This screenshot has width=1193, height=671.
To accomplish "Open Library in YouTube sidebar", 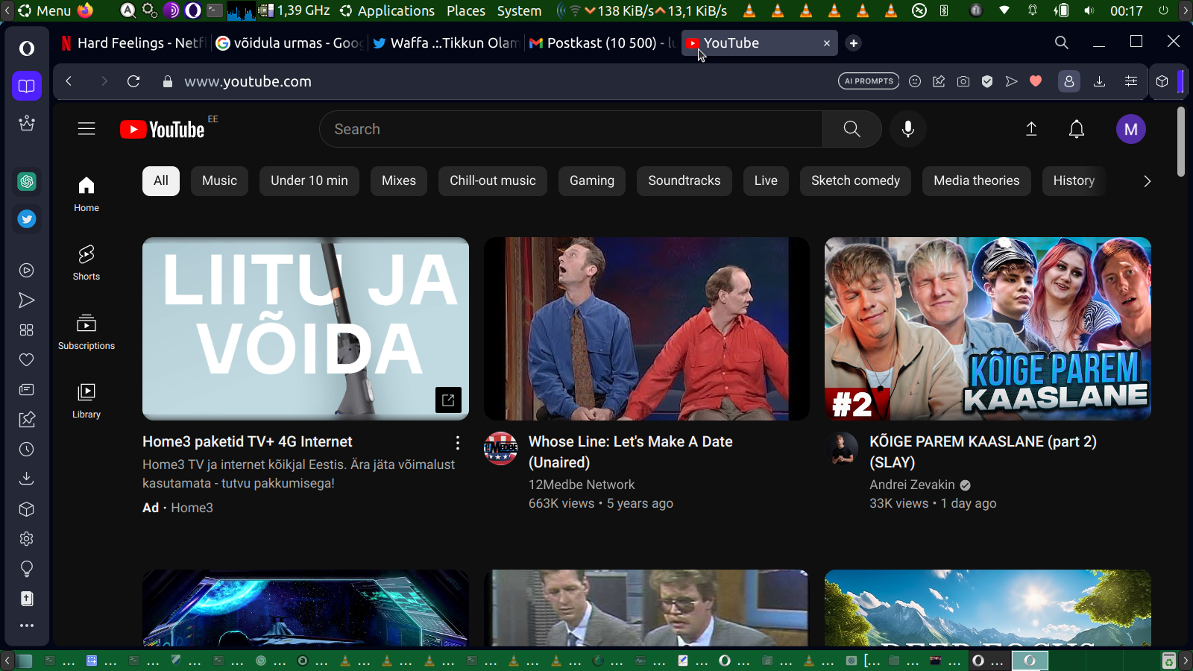I will point(86,400).
